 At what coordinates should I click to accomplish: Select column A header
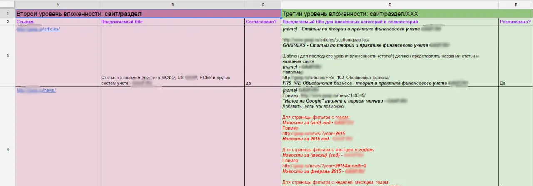[x=57, y=4]
